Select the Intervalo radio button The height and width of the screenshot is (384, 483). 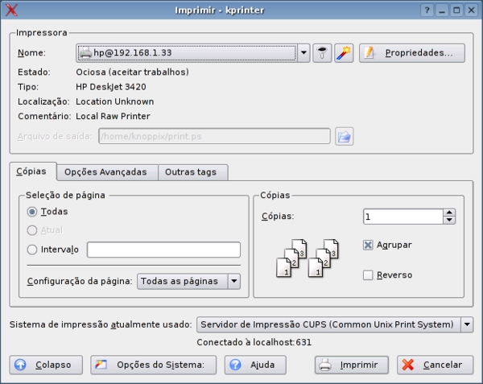coord(32,250)
